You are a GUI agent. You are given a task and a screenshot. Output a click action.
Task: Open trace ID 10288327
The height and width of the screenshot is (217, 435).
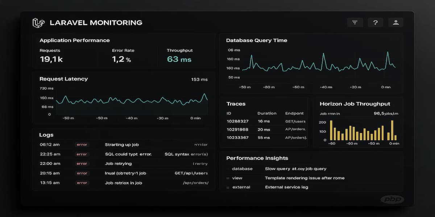[238, 122]
